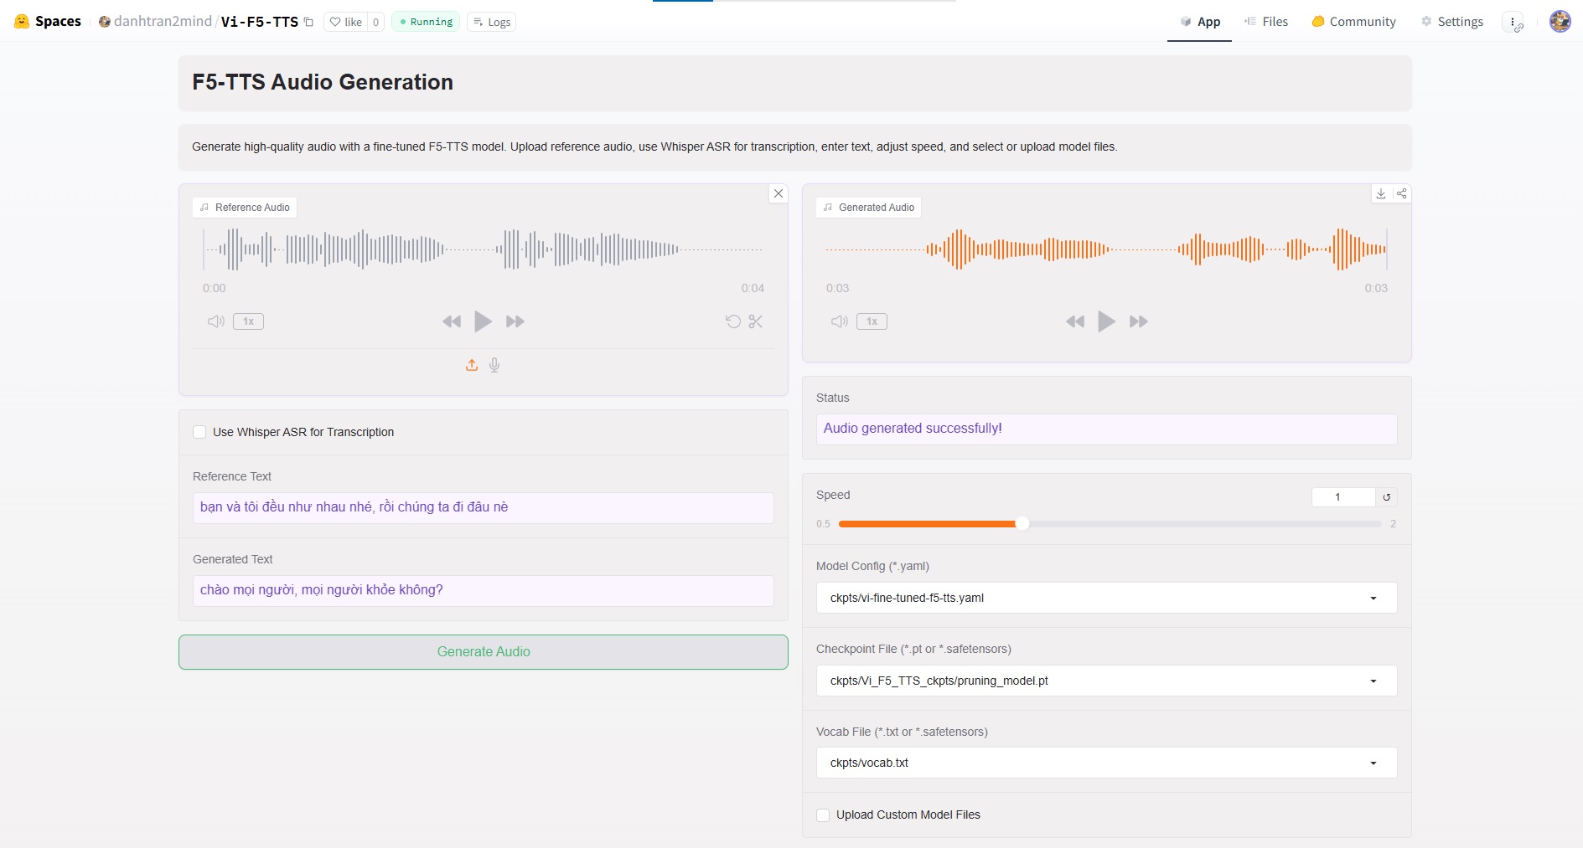The height and width of the screenshot is (848, 1583).
Task: Like this Space
Action: 345,22
